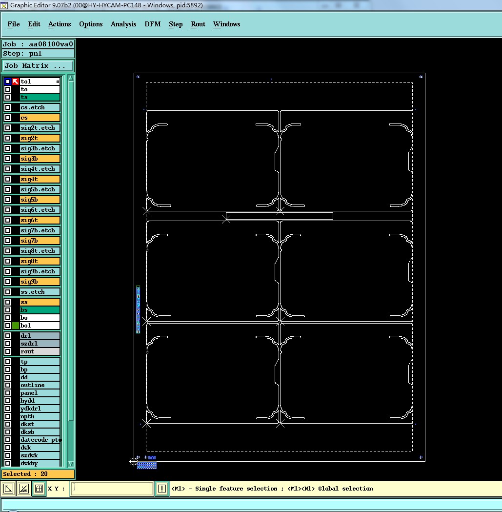Select the ts layer name
This screenshot has height=512, width=502.
coord(40,97)
